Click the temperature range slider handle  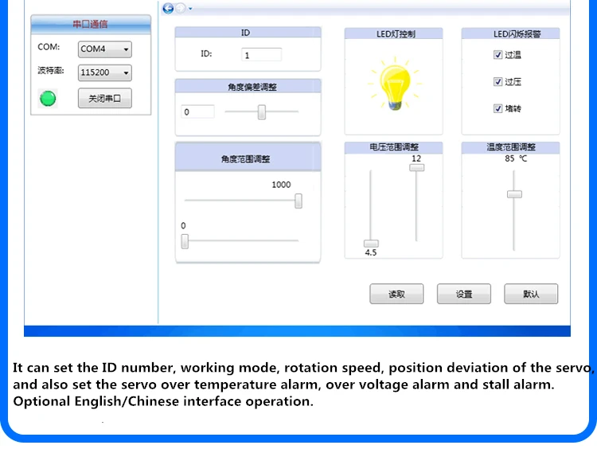tap(514, 194)
